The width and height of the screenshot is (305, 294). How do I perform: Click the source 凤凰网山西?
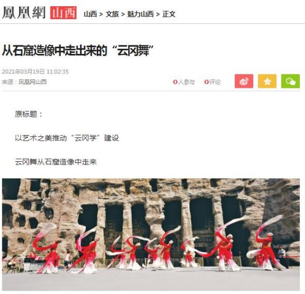tap(32, 82)
